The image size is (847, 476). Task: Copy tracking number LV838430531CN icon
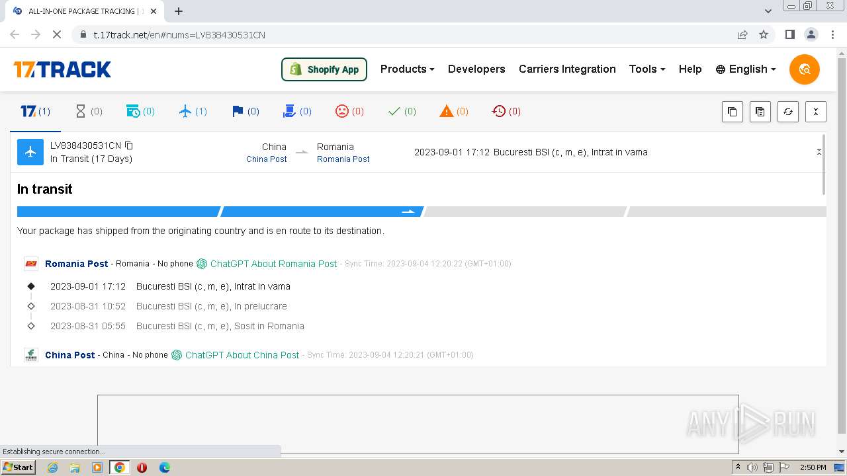point(129,145)
